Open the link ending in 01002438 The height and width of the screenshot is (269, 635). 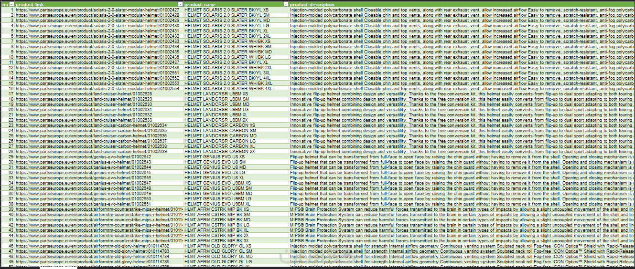point(97,67)
